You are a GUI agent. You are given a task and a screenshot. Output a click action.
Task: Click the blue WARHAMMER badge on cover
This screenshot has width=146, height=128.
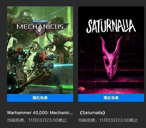click(40, 21)
